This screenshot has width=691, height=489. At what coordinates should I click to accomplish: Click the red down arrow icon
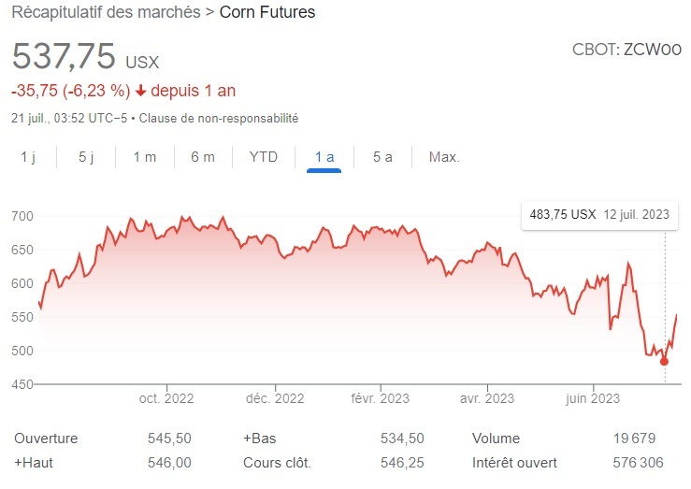coord(140,92)
